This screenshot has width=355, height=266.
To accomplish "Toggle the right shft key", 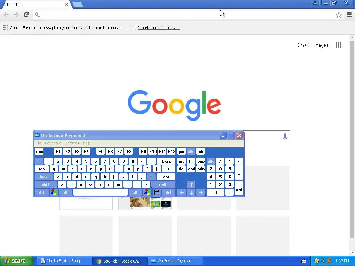I will point(163,185).
